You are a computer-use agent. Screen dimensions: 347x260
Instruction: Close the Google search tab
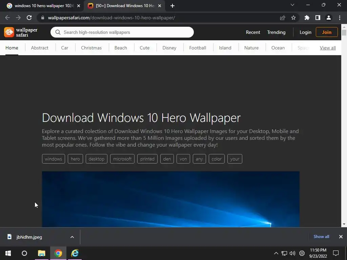click(79, 6)
